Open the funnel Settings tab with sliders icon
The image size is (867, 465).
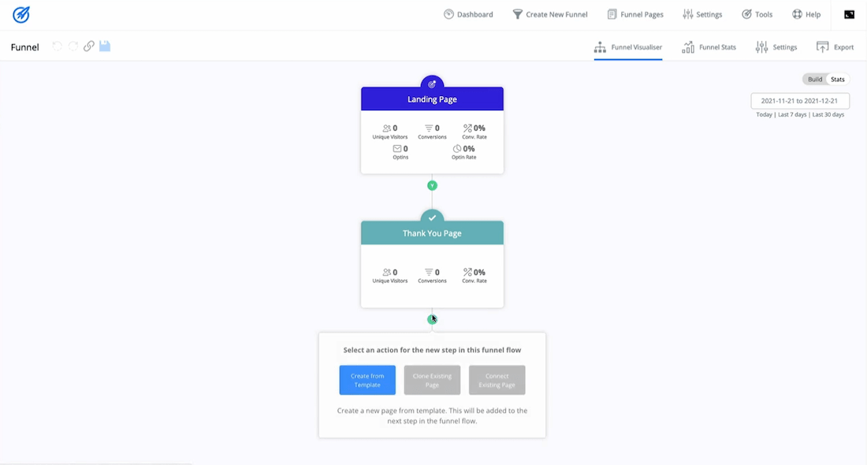[x=776, y=47]
